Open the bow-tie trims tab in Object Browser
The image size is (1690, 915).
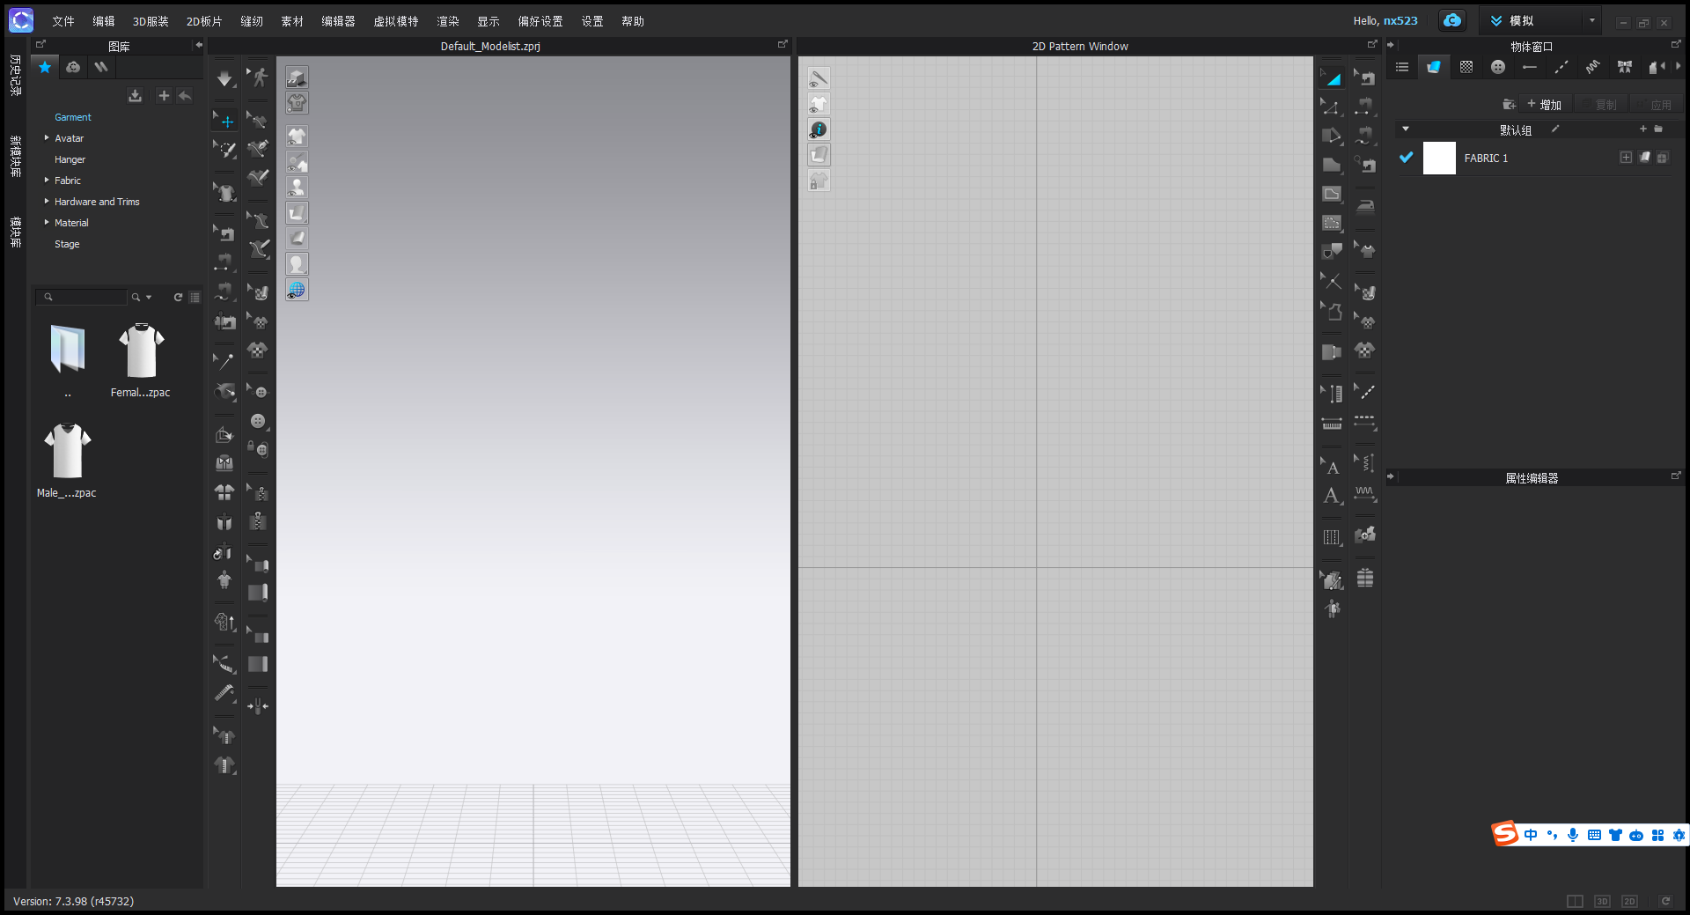click(x=1625, y=67)
